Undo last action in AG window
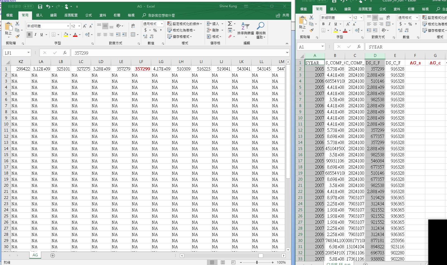Viewport: 447px width, 265px height. (x=48, y=6)
